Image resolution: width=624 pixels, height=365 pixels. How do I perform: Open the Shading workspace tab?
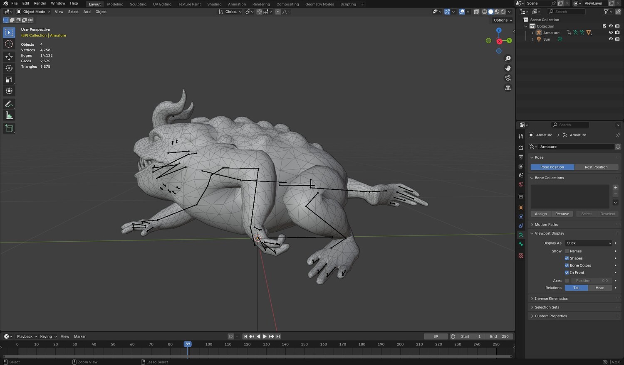[x=214, y=4]
